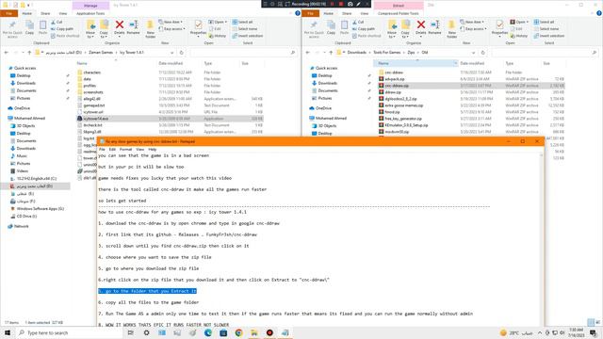Sort by Date modified in Old window
Viewport: 603px width, 339px height.
pyautogui.click(x=472, y=63)
